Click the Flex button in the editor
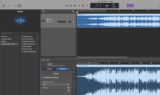The height and width of the screenshot is (95, 160). [x=44, y=60]
